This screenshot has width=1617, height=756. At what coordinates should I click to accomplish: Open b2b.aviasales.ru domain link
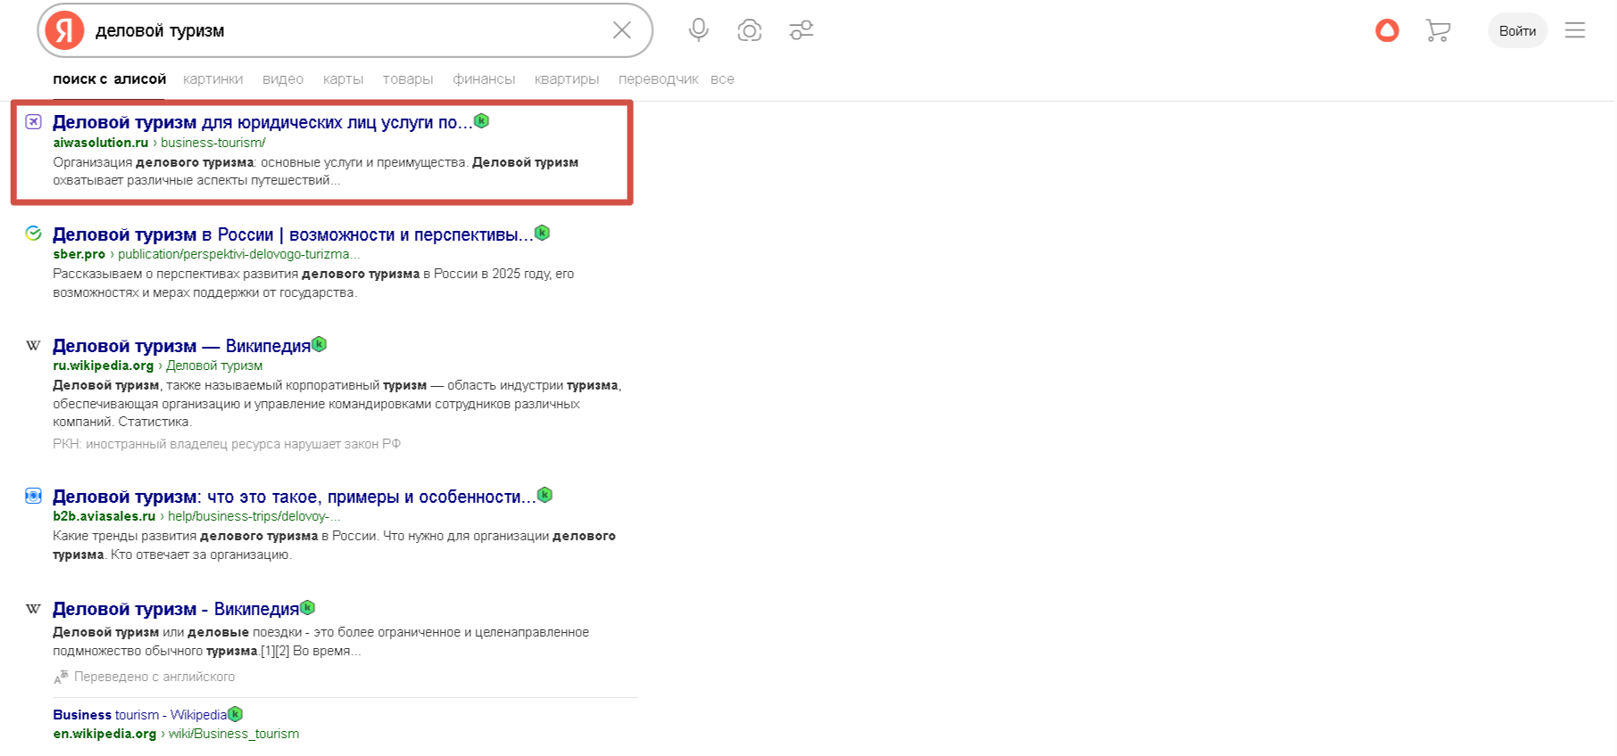pos(104,516)
